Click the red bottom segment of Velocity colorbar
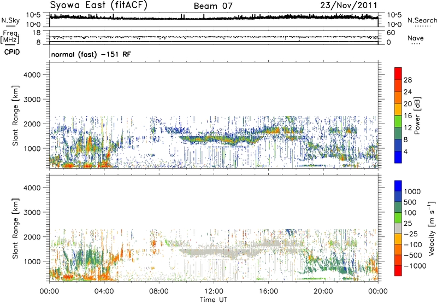The image size is (437, 303). 398,270
